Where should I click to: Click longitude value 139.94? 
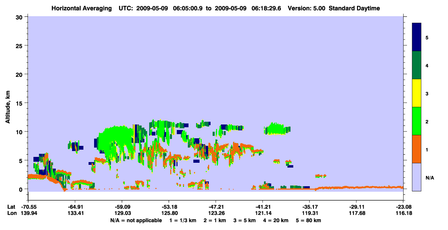click(28, 213)
